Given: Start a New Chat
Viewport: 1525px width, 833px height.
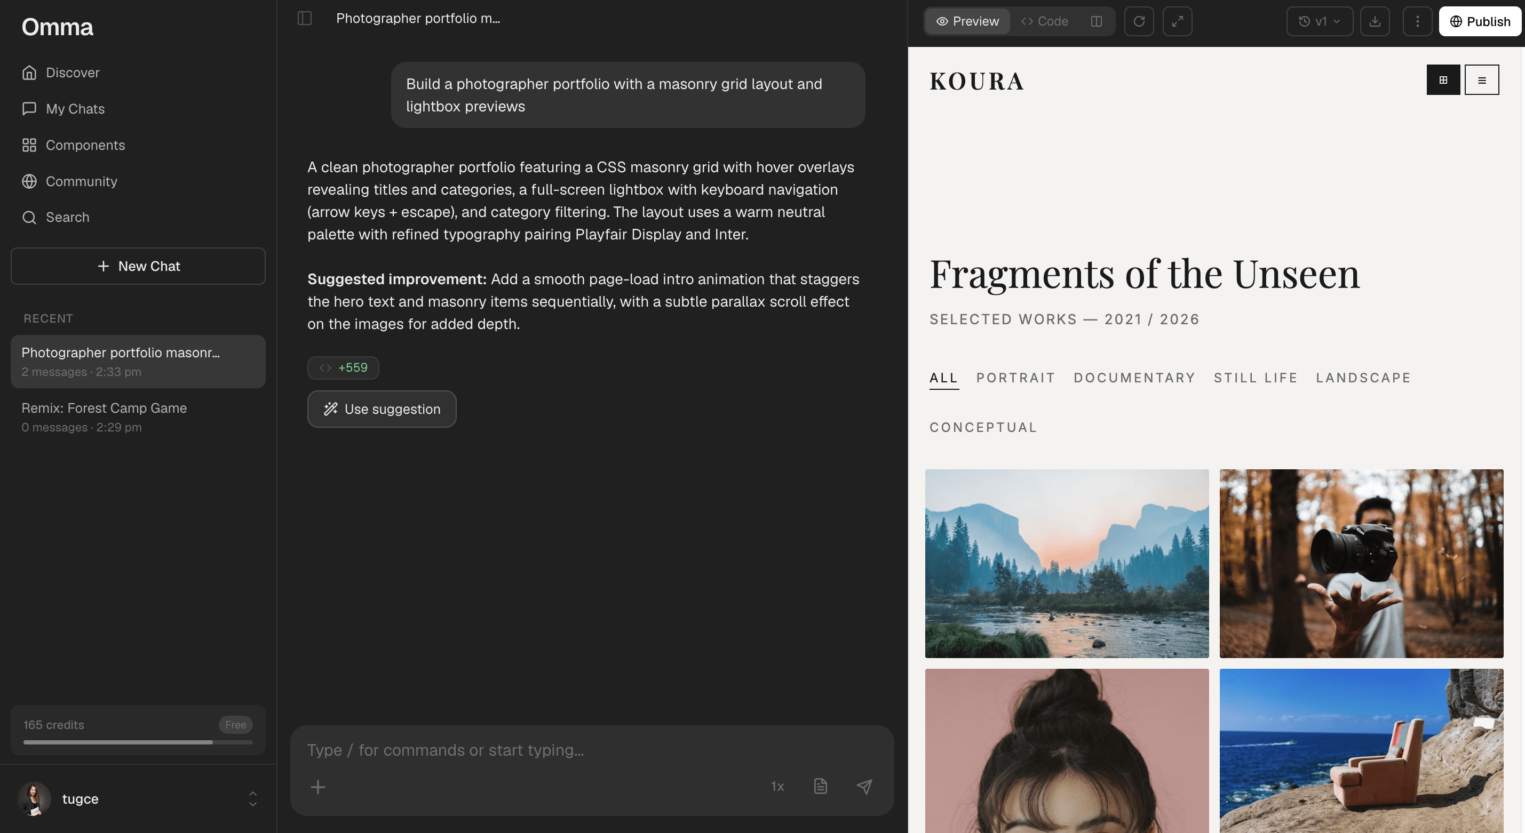Looking at the screenshot, I should [138, 266].
